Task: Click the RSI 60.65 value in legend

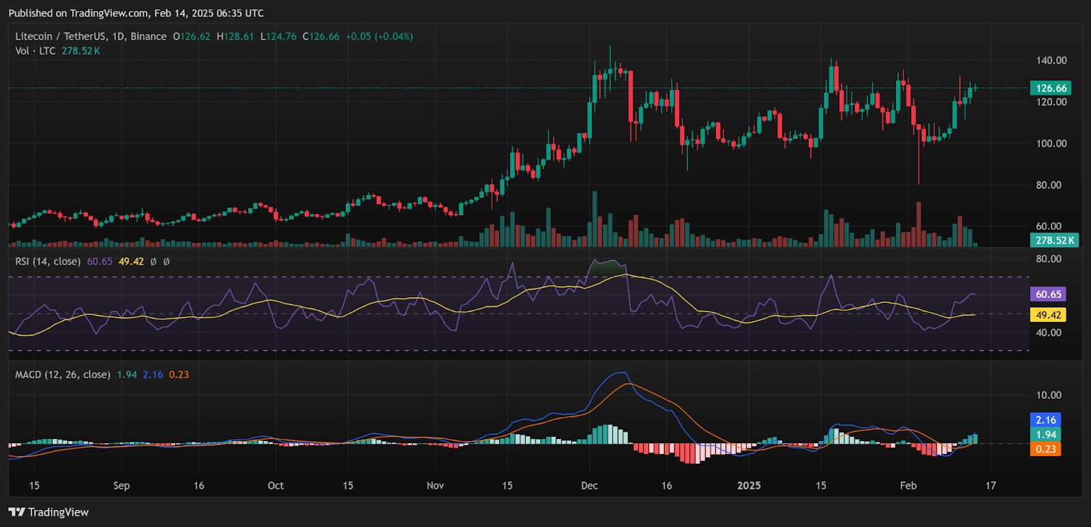Action: click(100, 261)
